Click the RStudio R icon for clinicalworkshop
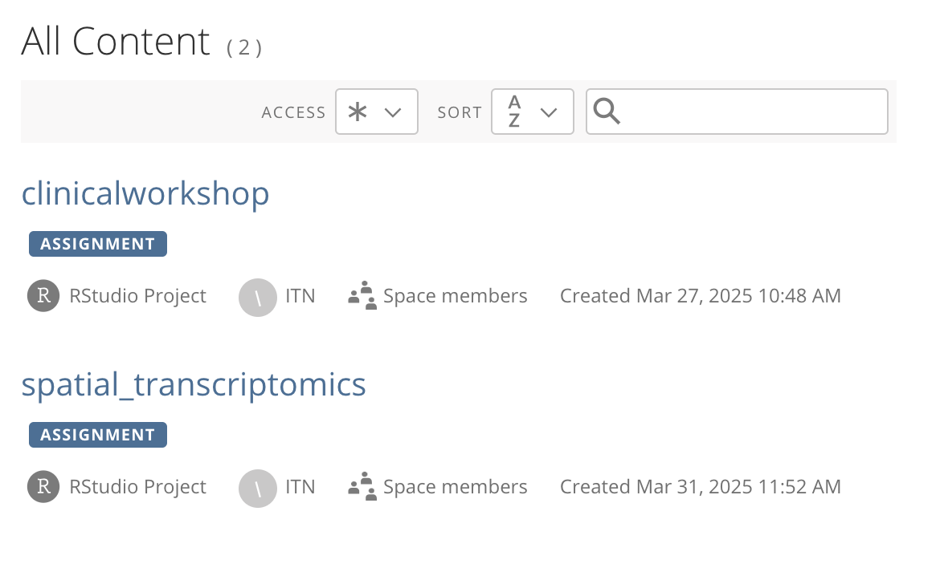The width and height of the screenshot is (940, 568). coord(43,296)
